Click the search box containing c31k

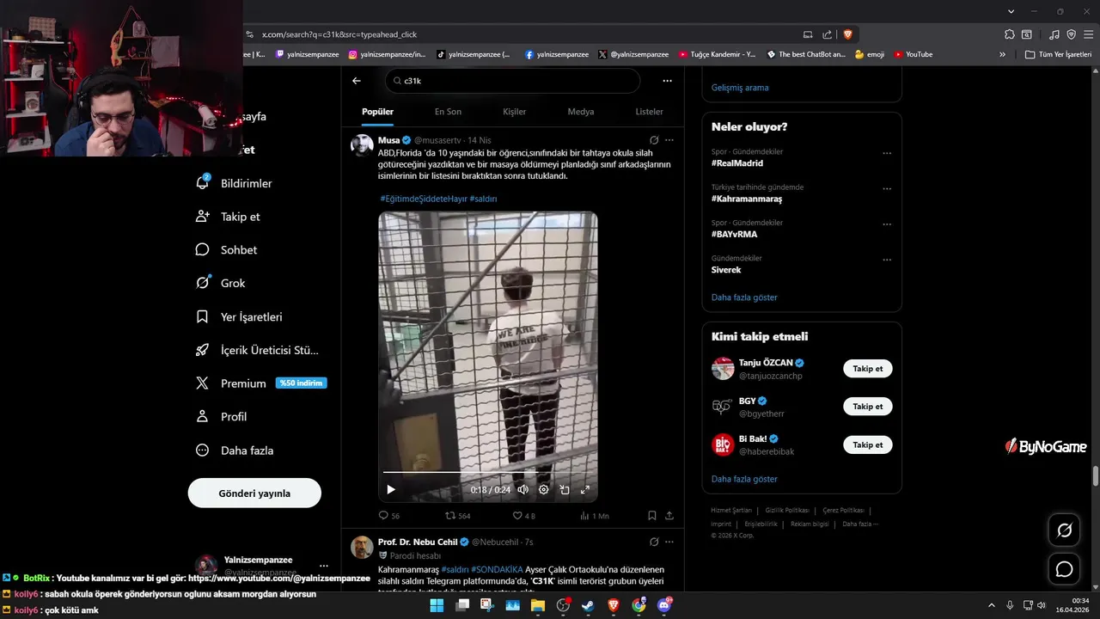(512, 81)
